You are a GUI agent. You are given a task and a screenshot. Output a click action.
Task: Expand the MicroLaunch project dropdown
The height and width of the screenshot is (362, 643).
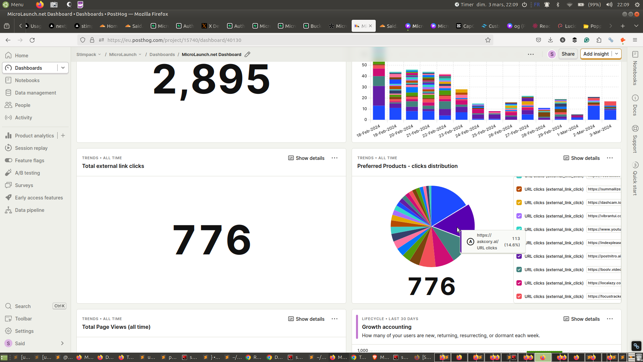125,54
